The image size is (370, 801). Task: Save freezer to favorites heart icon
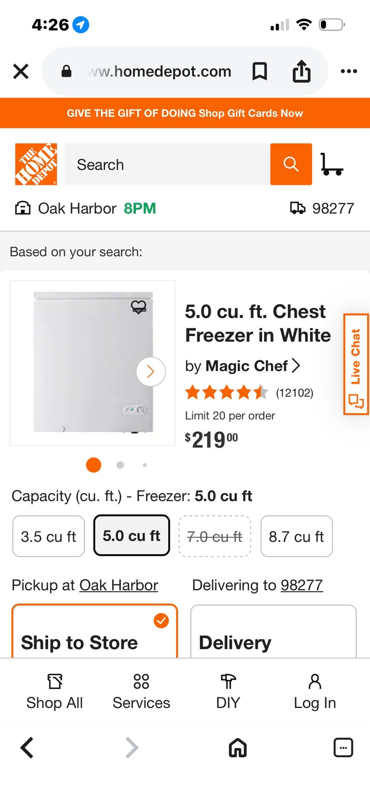point(138,307)
